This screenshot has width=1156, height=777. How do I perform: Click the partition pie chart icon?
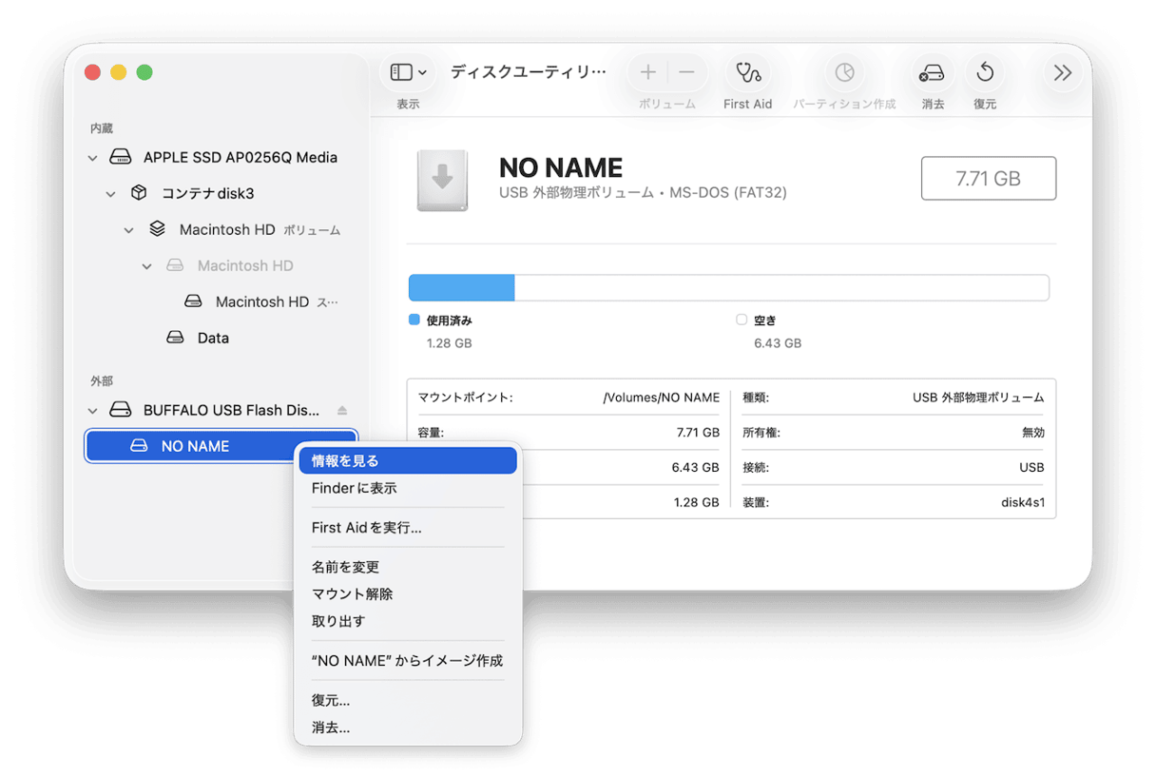844,72
